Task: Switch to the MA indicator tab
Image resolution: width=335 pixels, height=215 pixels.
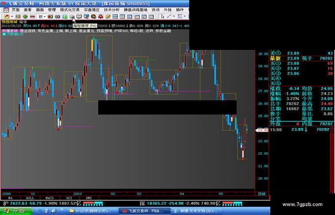Action: [10, 198]
